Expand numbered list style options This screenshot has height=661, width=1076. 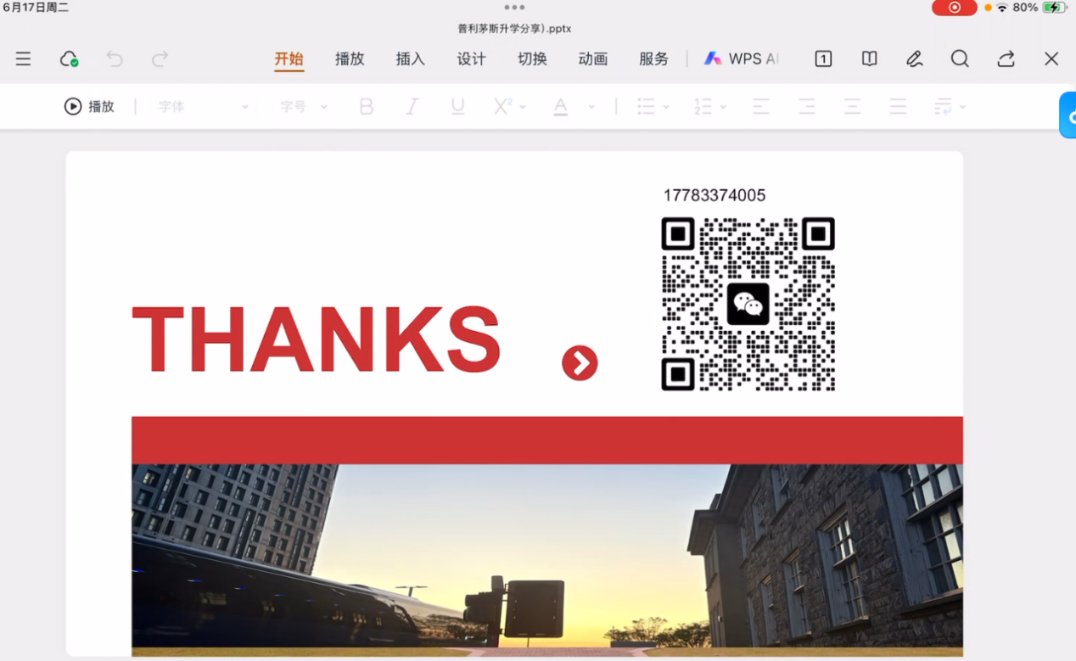(723, 107)
